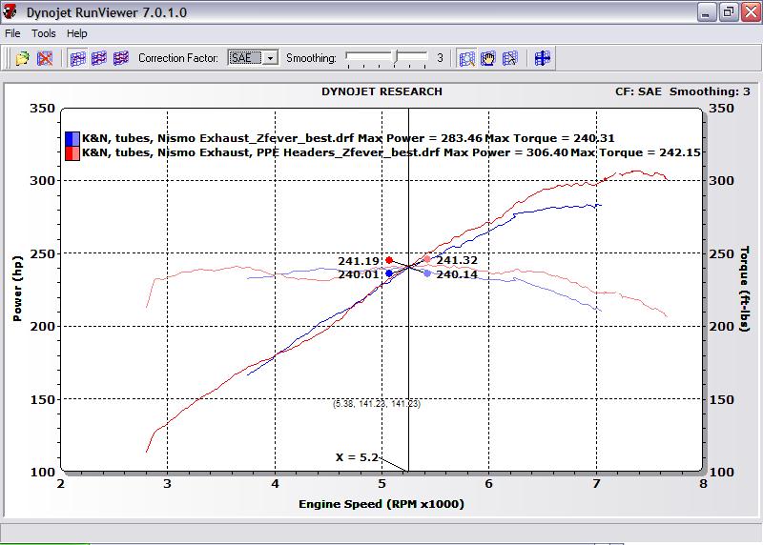This screenshot has height=545, width=763.
Task: Click the 'Smoothing:' toolbar label
Action: coord(311,58)
